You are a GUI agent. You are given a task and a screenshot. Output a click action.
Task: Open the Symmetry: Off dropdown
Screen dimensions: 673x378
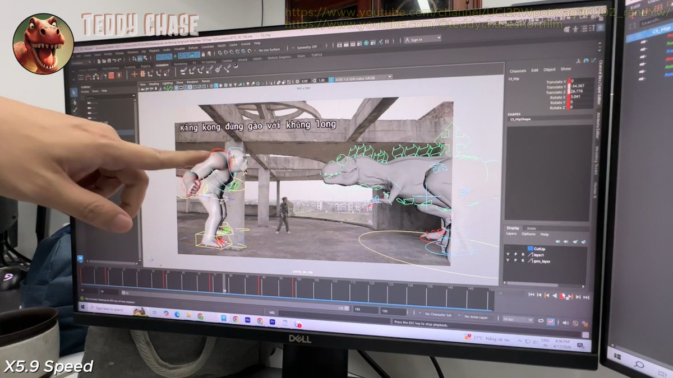pos(307,47)
